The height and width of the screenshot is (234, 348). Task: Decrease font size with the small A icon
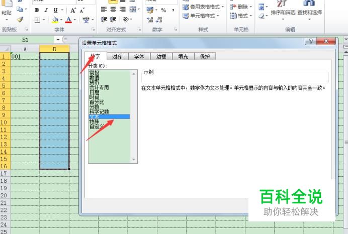[82, 10]
